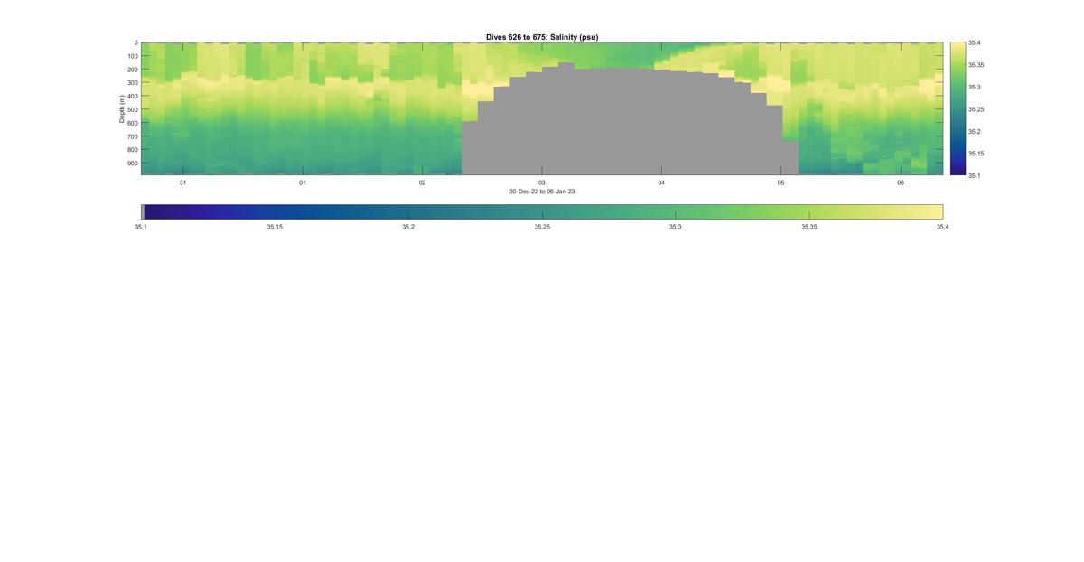Pick "35.1" label on the vertical colorbar
Viewport: 1084px width, 562px height.
974,175
